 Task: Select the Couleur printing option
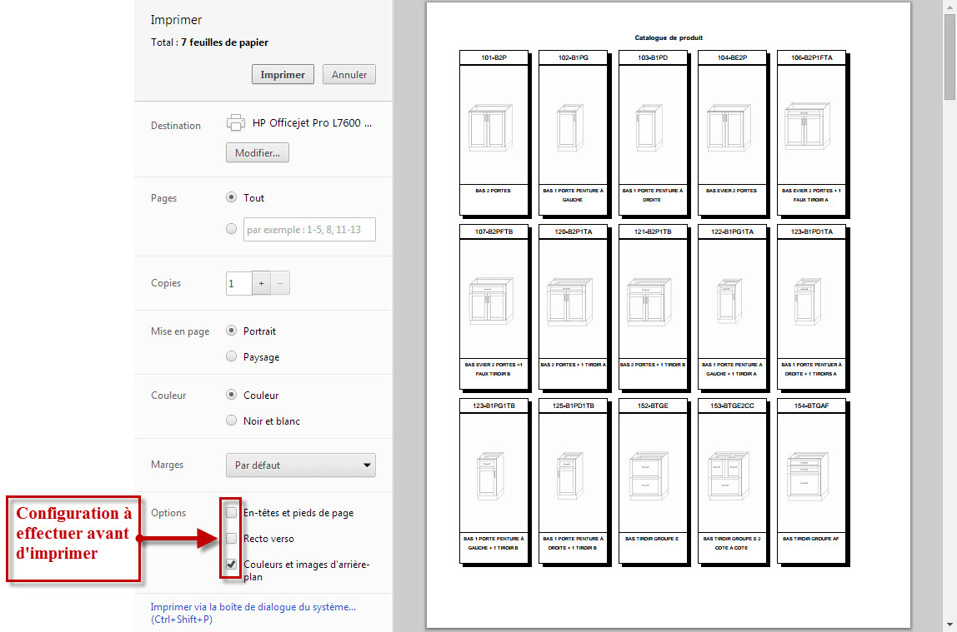click(x=232, y=396)
